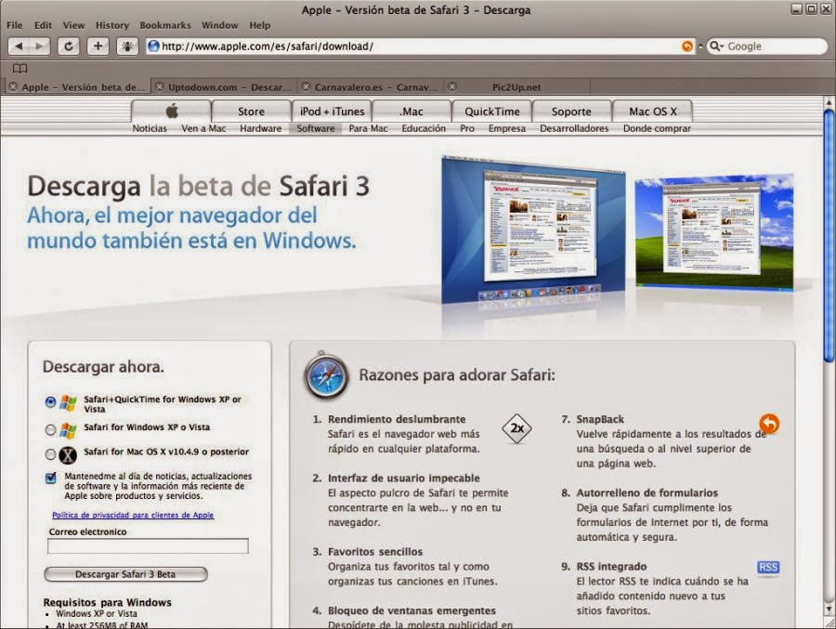Image resolution: width=836 pixels, height=629 pixels.
Task: Open the Bookmarks menu
Action: 165,25
